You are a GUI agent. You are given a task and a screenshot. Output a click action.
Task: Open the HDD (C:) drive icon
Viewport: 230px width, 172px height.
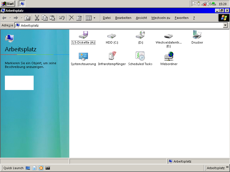(112, 36)
